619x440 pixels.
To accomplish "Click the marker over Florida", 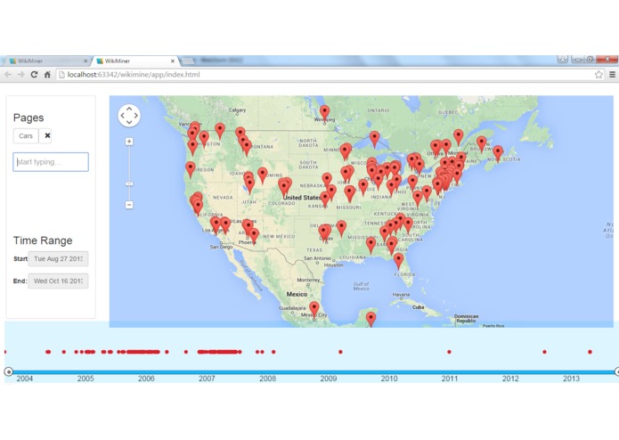I will (399, 261).
